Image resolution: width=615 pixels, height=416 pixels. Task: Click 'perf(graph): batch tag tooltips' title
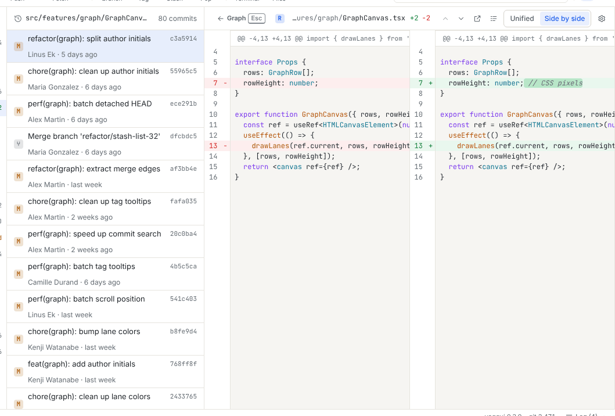pyautogui.click(x=81, y=267)
